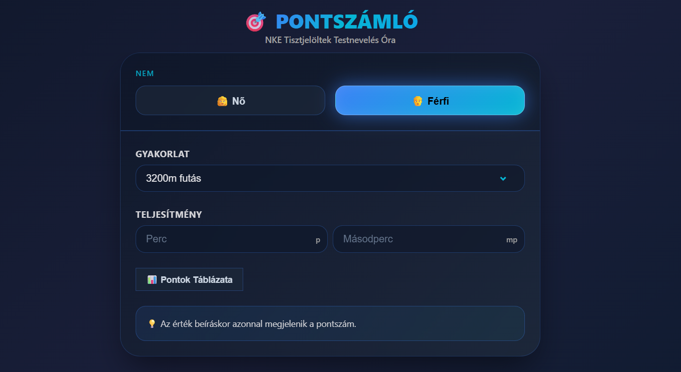Click the 'mp' unit indicator in the Másodperc field

pyautogui.click(x=512, y=239)
